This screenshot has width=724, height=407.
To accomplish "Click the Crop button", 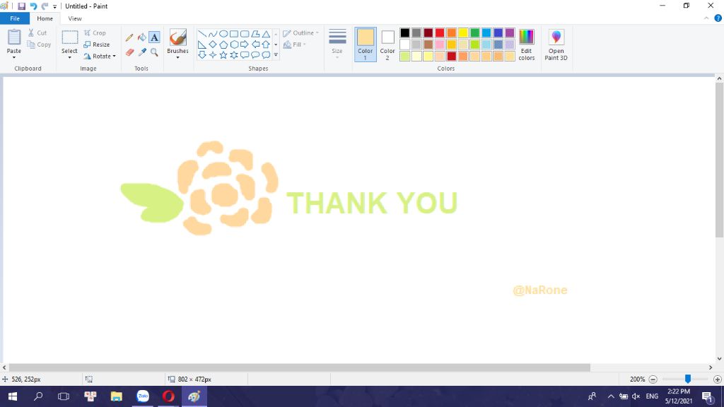I will tap(95, 33).
